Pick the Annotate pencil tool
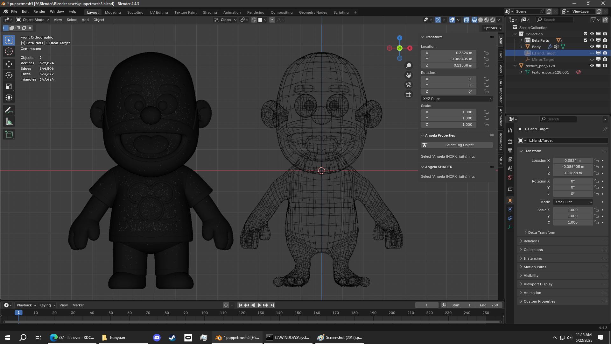The width and height of the screenshot is (611, 344). (9, 111)
